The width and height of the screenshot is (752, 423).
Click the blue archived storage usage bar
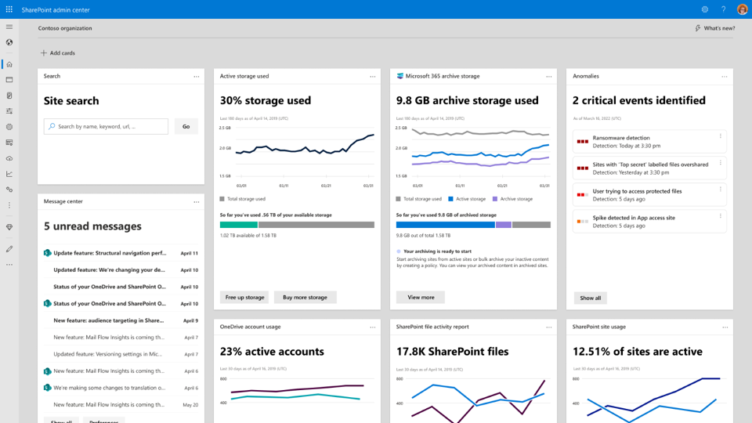pyautogui.click(x=445, y=225)
